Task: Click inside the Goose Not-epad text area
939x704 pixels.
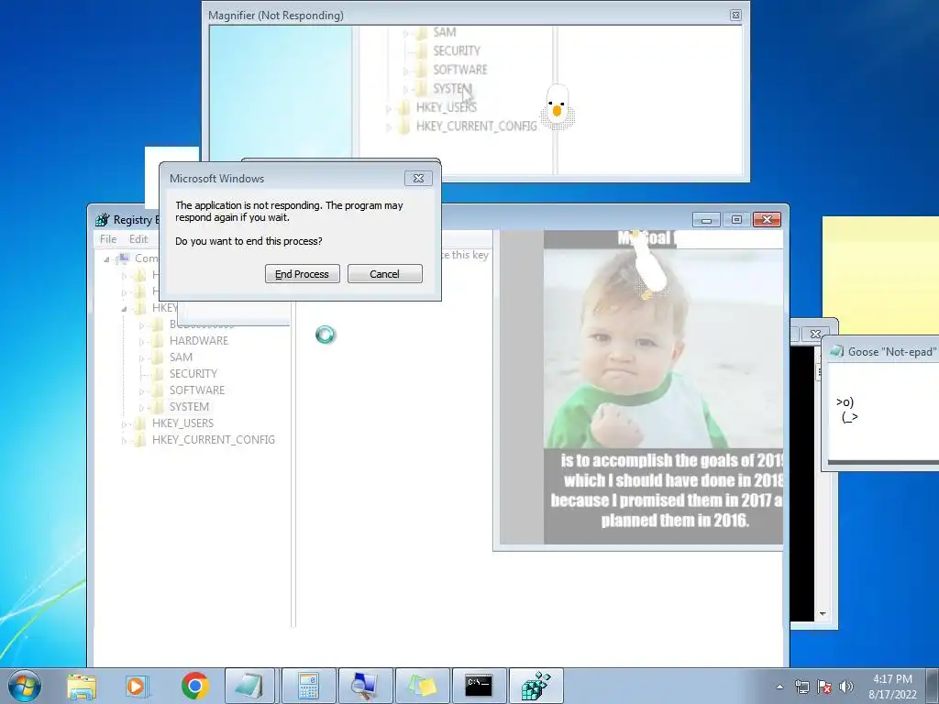Action: pos(883,412)
